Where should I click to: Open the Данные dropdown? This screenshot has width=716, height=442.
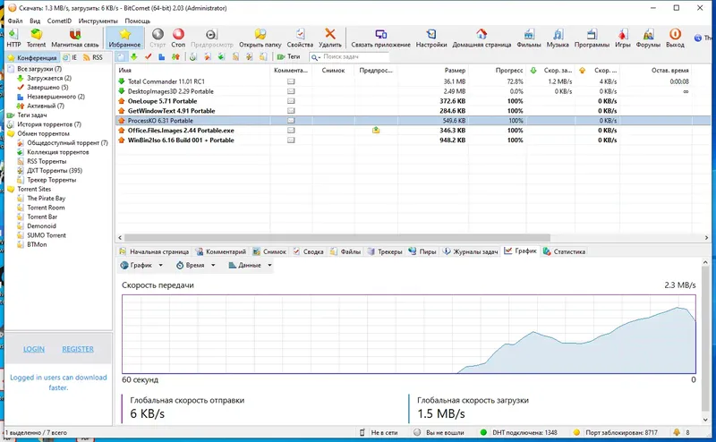(250, 266)
